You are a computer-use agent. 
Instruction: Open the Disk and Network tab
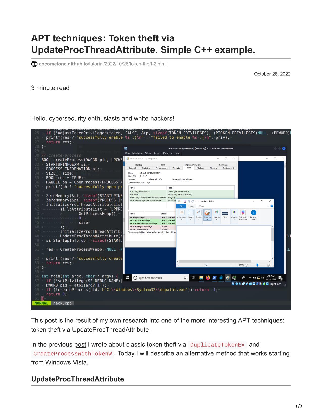[193, 165]
